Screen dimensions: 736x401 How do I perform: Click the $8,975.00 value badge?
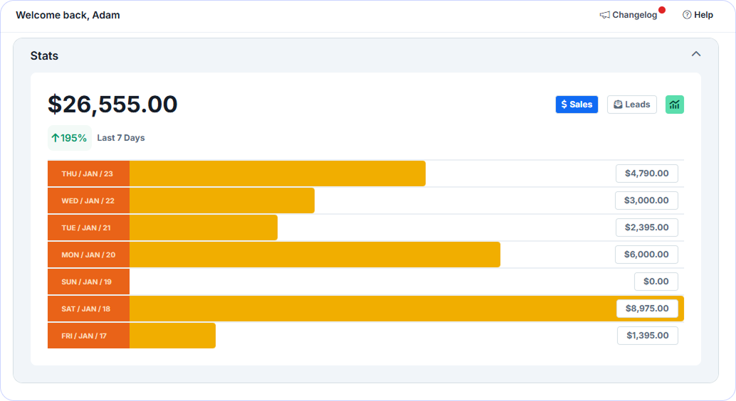coord(646,309)
